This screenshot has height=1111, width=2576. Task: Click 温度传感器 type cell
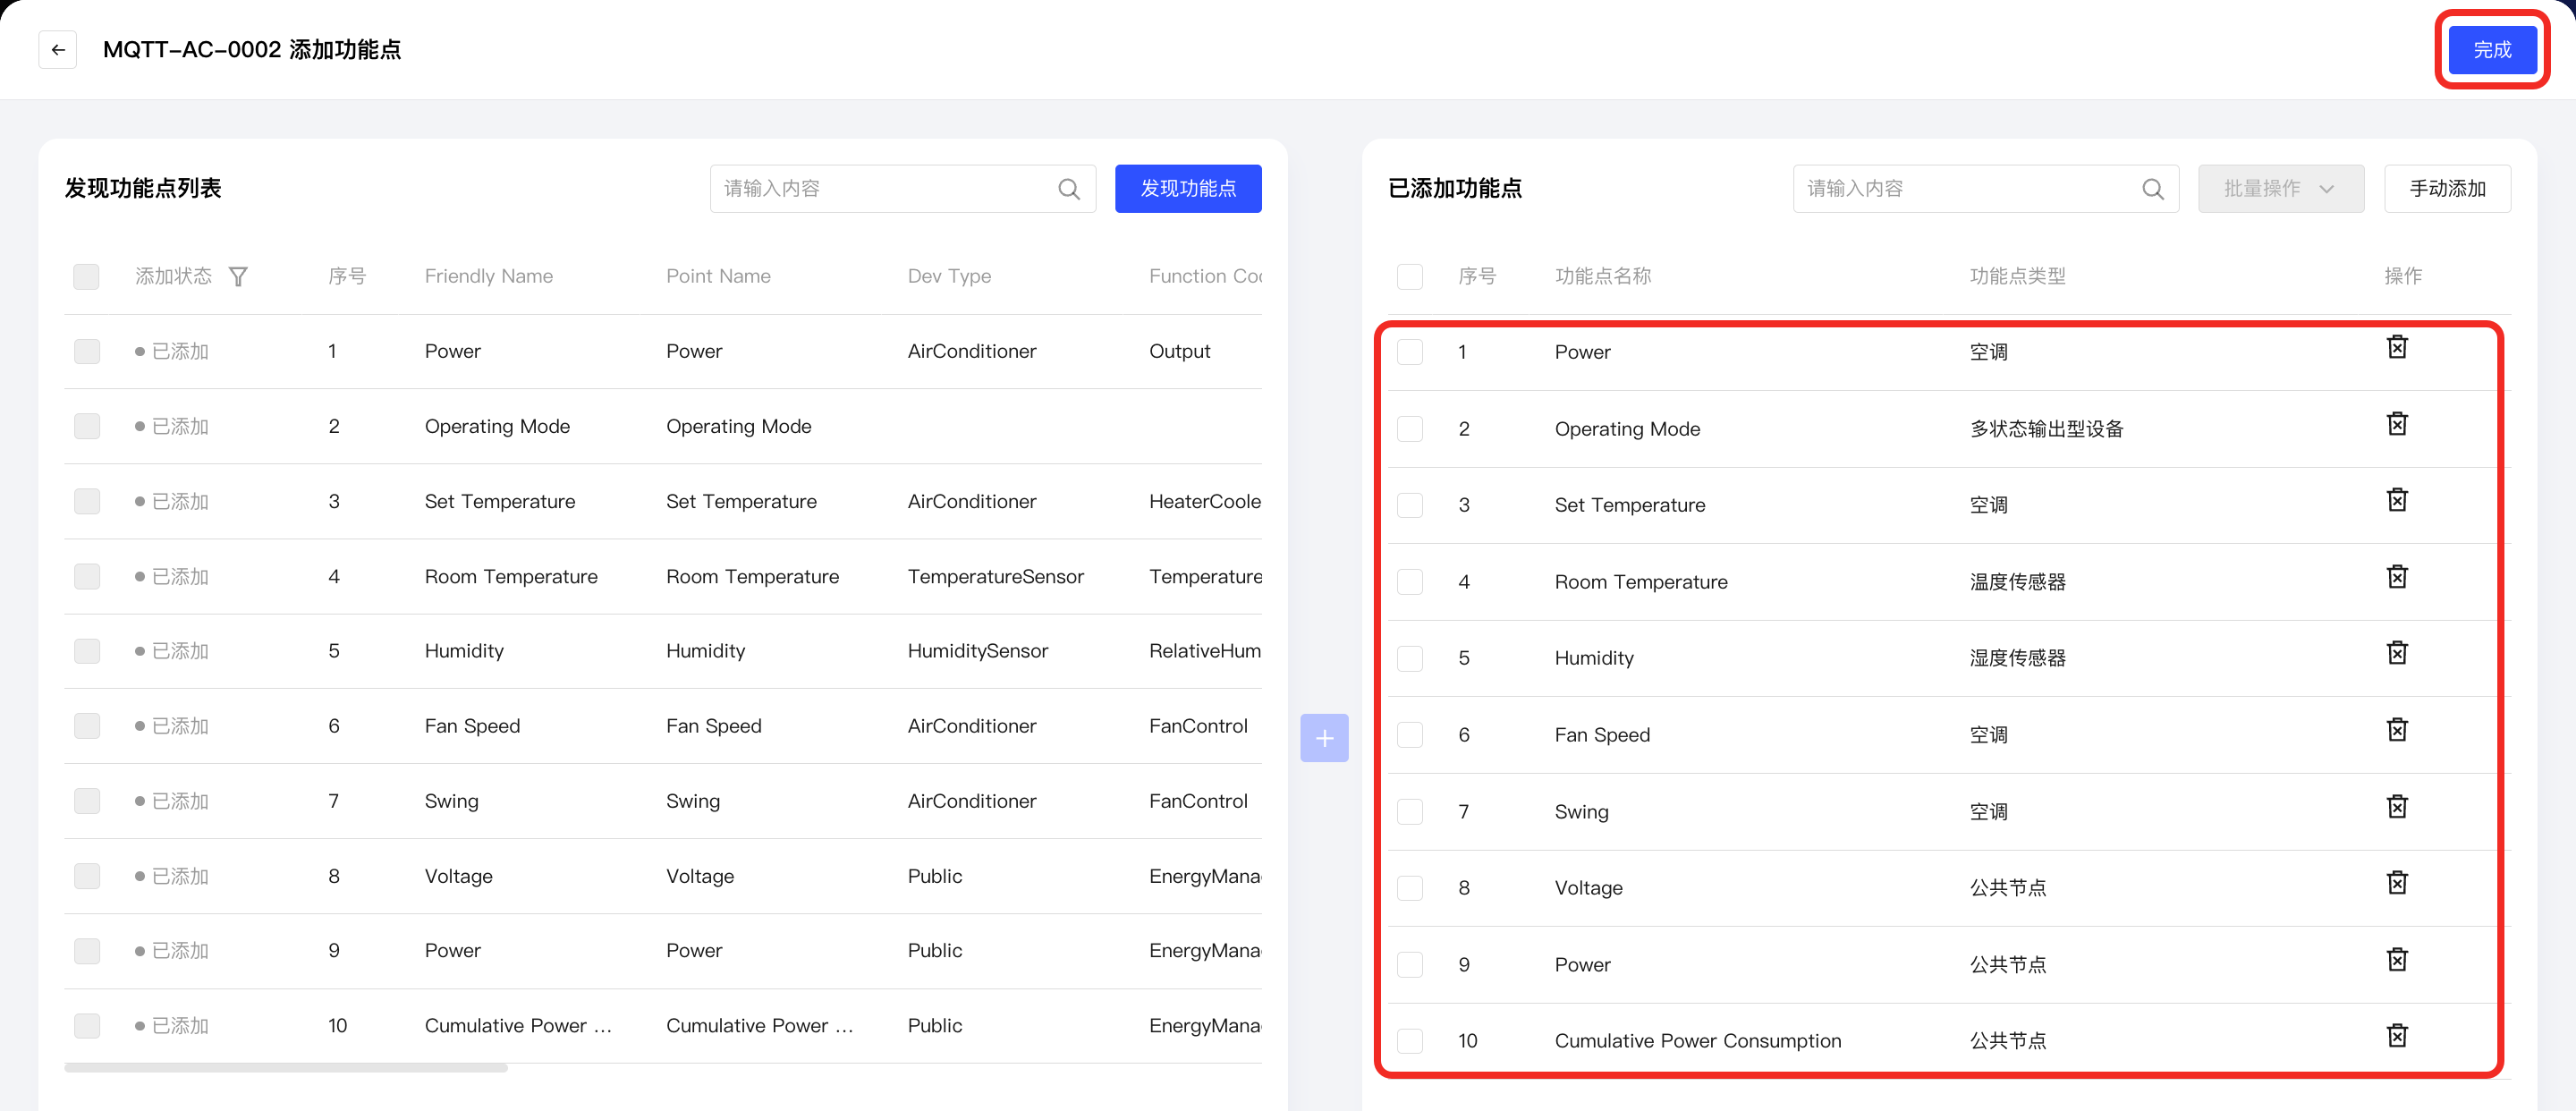2017,582
